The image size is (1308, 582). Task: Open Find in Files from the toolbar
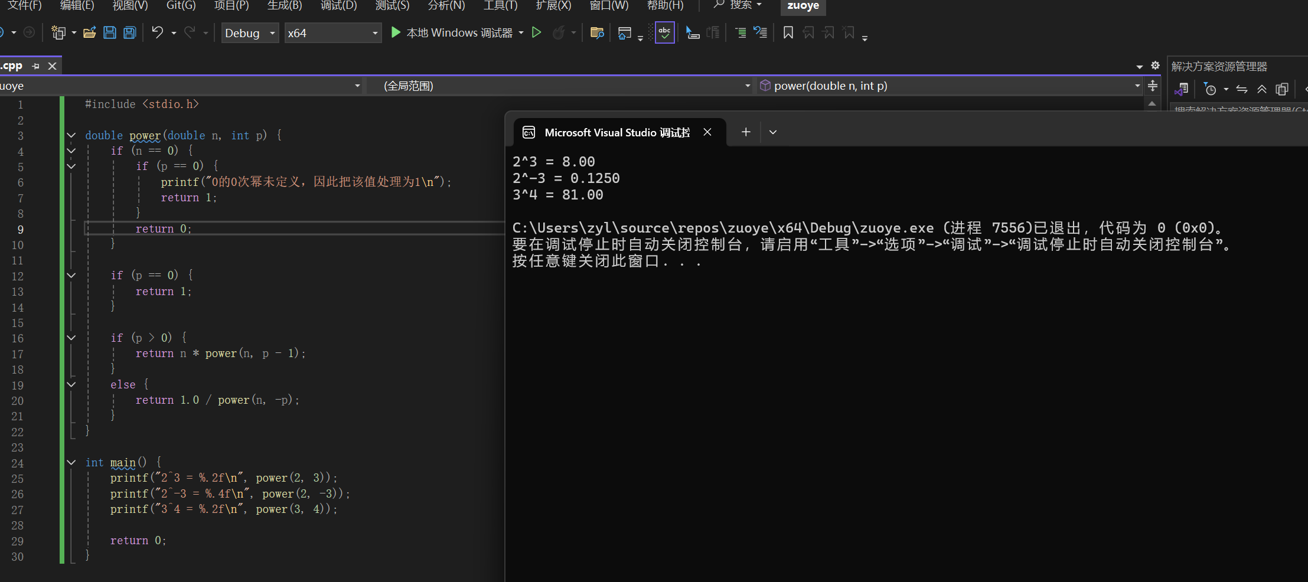pyautogui.click(x=597, y=32)
